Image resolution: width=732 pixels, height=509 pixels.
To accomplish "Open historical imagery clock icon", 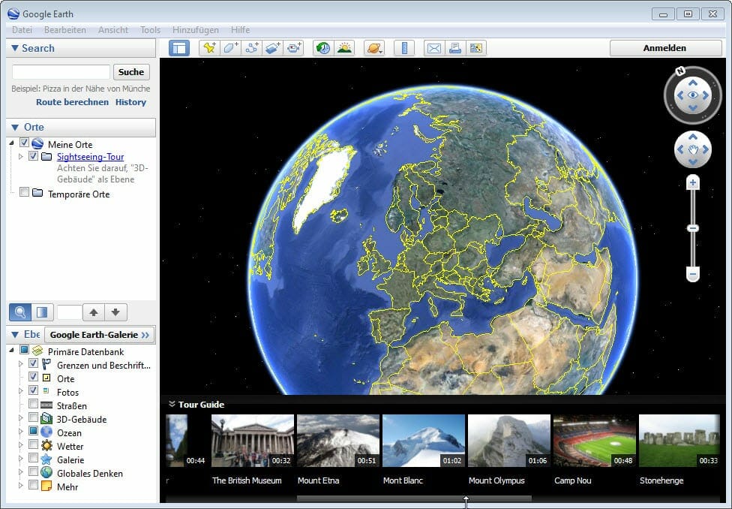I will pos(323,48).
